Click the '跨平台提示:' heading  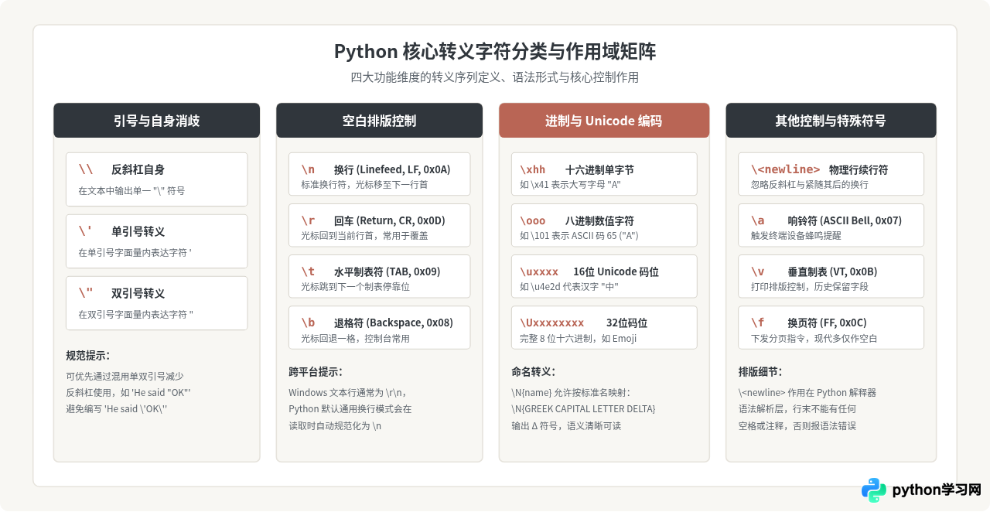pos(316,371)
